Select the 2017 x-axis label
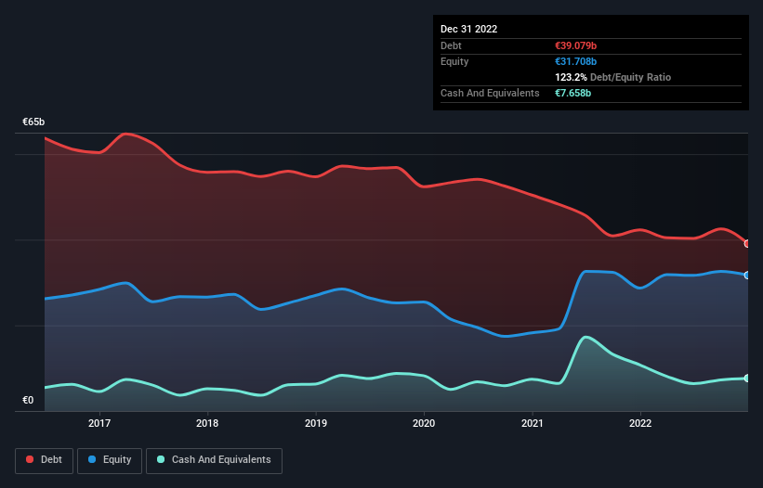This screenshot has width=763, height=488. pyautogui.click(x=99, y=423)
